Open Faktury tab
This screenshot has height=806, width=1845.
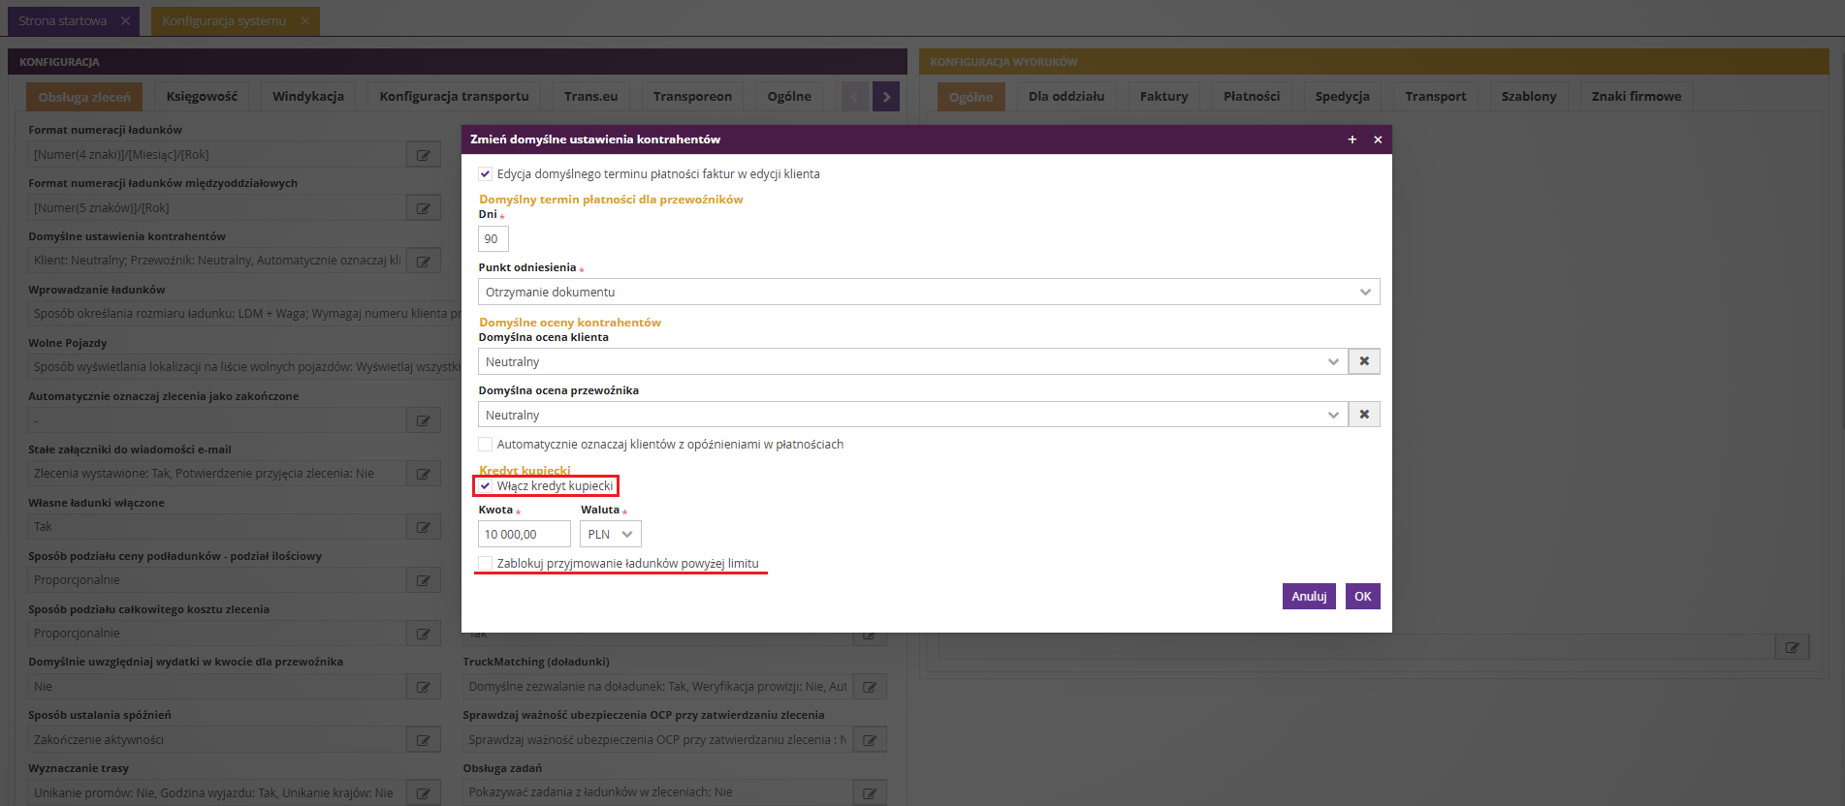(1164, 97)
